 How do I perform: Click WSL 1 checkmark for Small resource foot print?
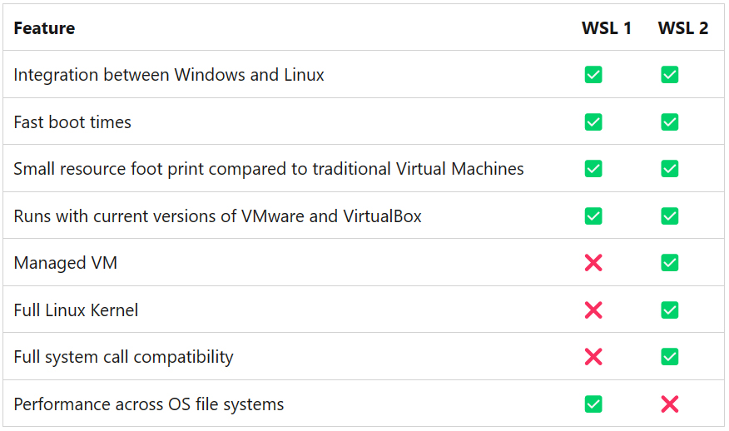pos(593,169)
